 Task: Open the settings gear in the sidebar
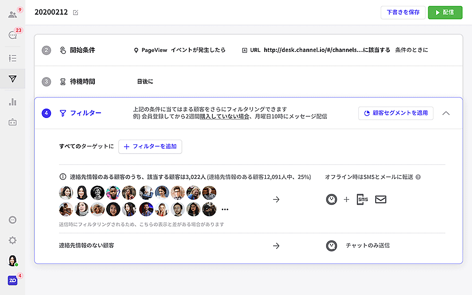click(13, 240)
